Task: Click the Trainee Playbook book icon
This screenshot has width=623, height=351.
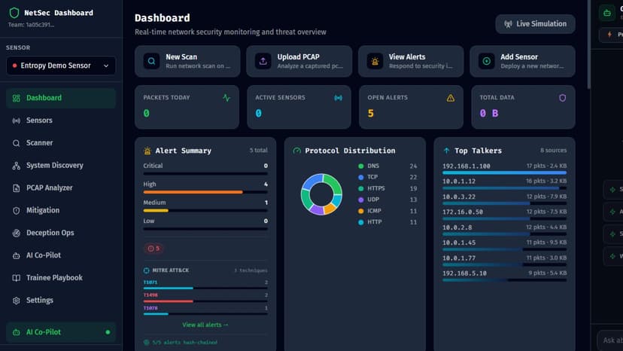Action: tap(17, 278)
